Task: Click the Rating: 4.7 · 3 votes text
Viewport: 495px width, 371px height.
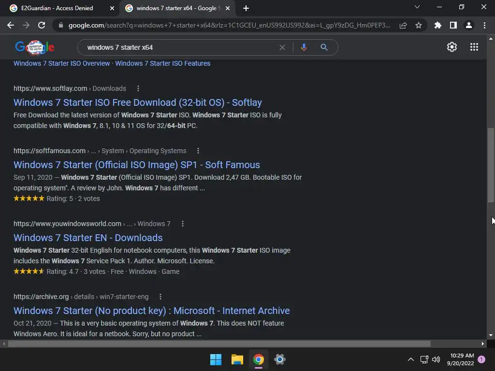Action: coord(76,271)
